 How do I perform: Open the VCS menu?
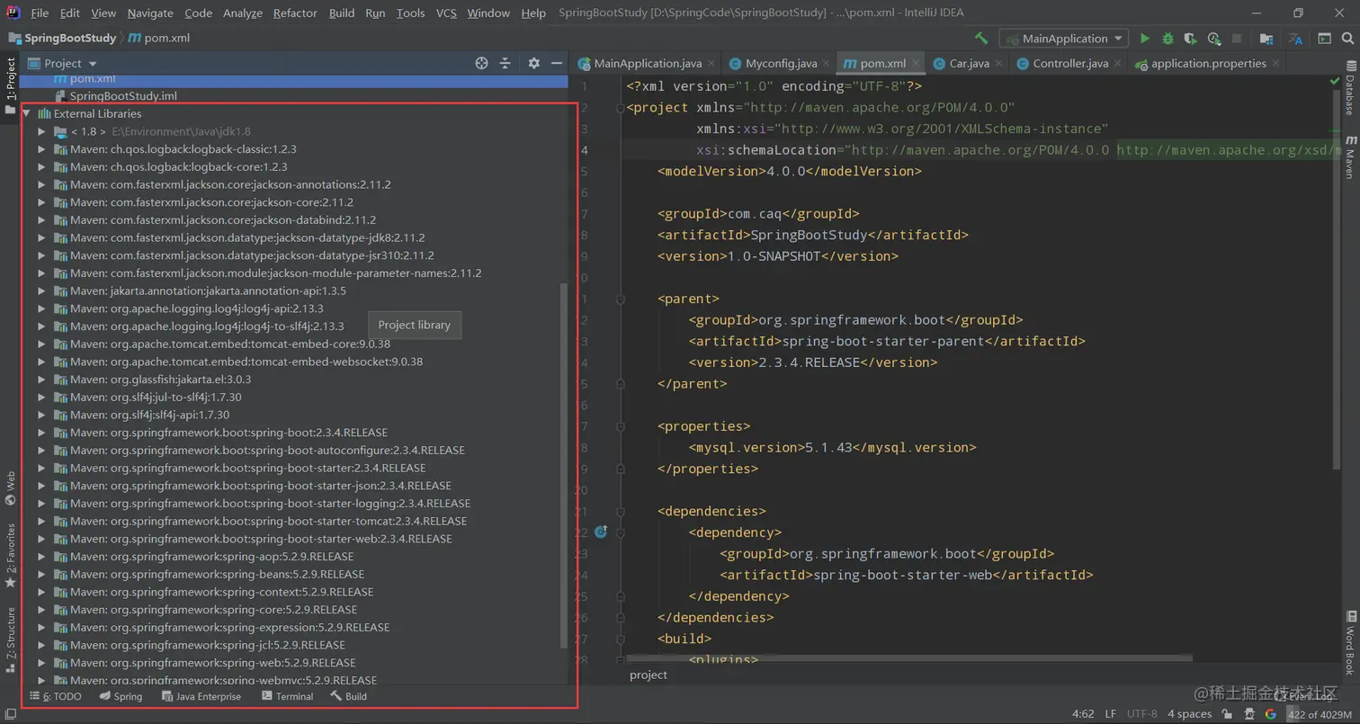[446, 13]
